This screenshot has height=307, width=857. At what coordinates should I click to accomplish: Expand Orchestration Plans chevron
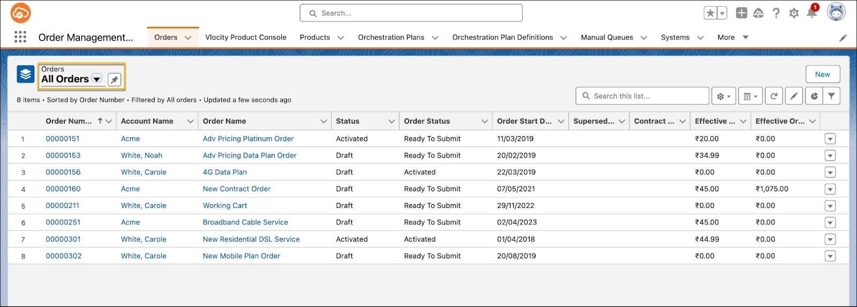click(x=435, y=38)
